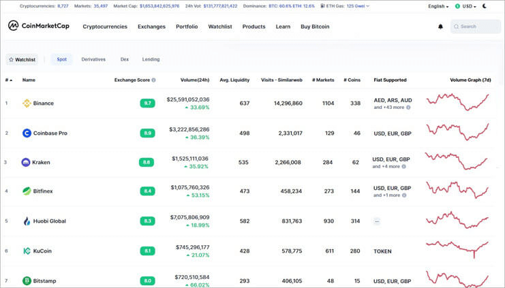Open the Bitfinex exchange link

(x=43, y=191)
